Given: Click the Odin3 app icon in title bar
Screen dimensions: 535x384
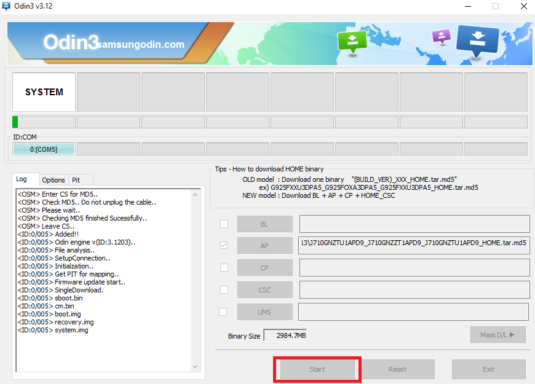Looking at the screenshot, I should pyautogui.click(x=6, y=6).
